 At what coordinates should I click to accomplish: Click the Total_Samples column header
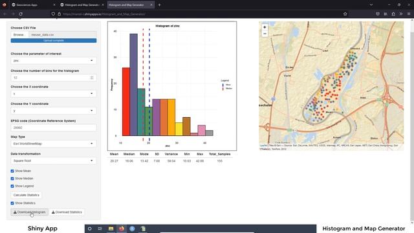[220, 154]
